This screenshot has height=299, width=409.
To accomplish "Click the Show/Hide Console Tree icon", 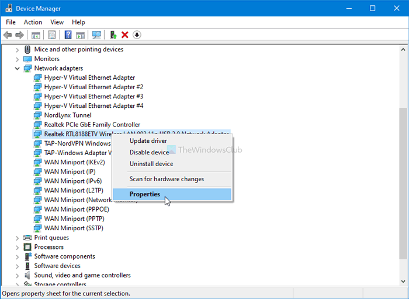I will pos(36,35).
